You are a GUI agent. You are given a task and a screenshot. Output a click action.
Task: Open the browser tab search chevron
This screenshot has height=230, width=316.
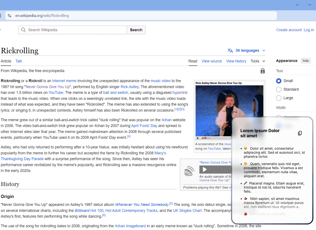297,5
